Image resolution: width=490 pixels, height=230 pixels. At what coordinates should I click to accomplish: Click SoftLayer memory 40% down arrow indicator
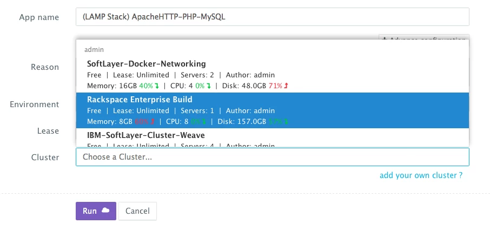[x=156, y=86]
